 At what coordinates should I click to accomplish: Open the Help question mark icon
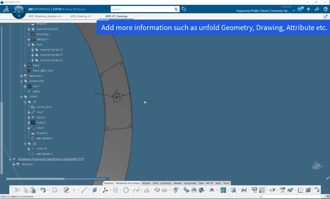326,9
